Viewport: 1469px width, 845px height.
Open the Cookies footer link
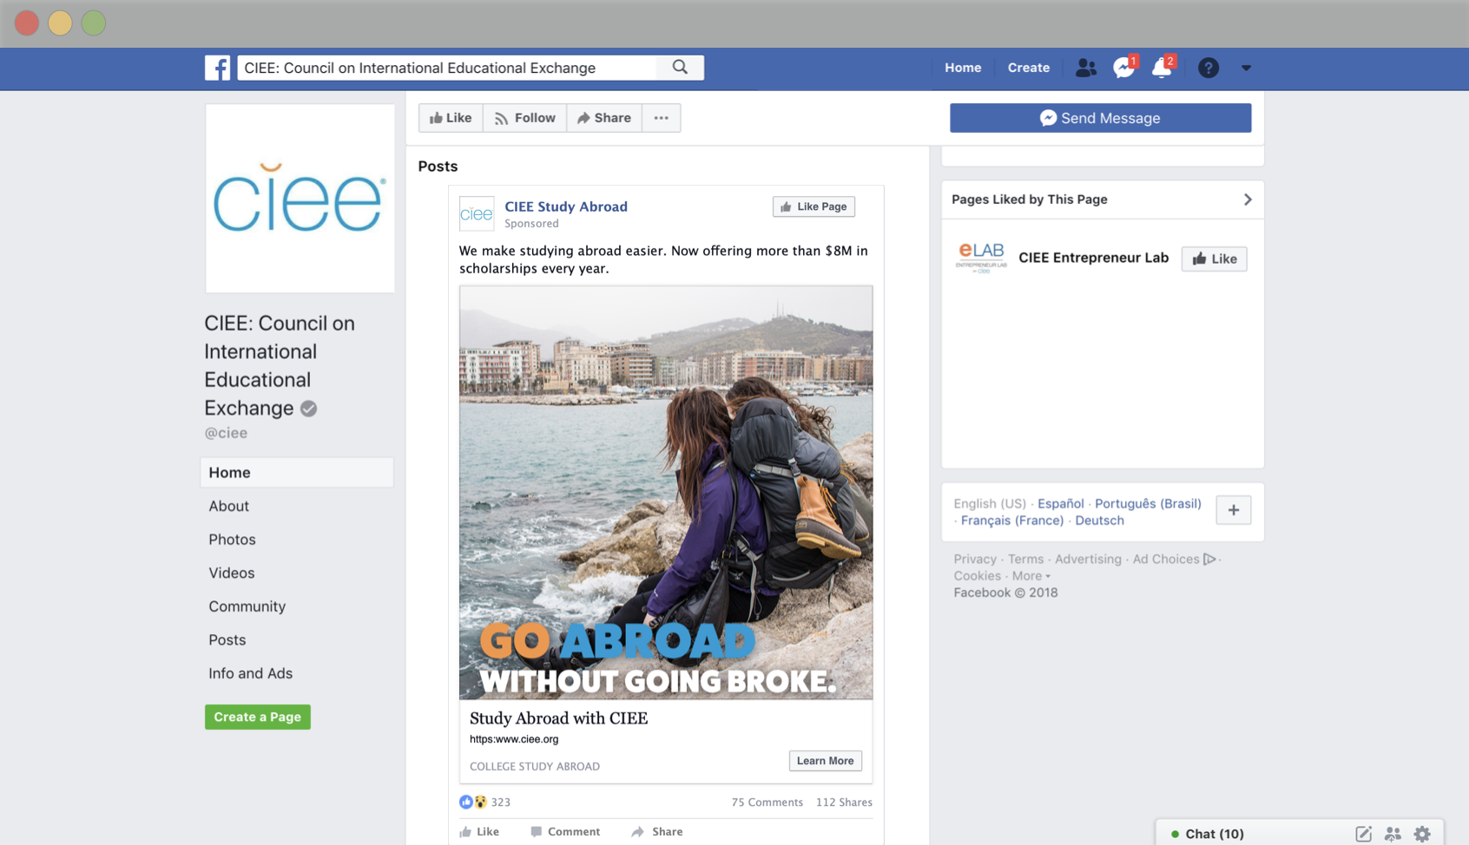coord(977,576)
